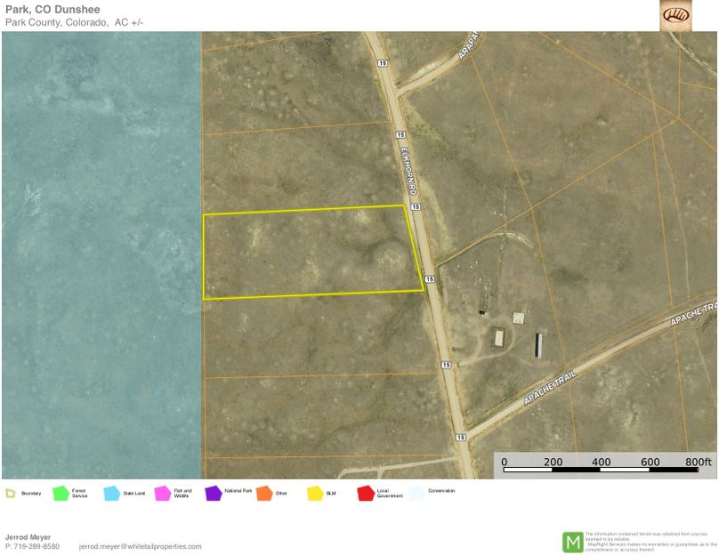Click the purple National Park legend icon
The image size is (719, 555).
pyautogui.click(x=213, y=493)
